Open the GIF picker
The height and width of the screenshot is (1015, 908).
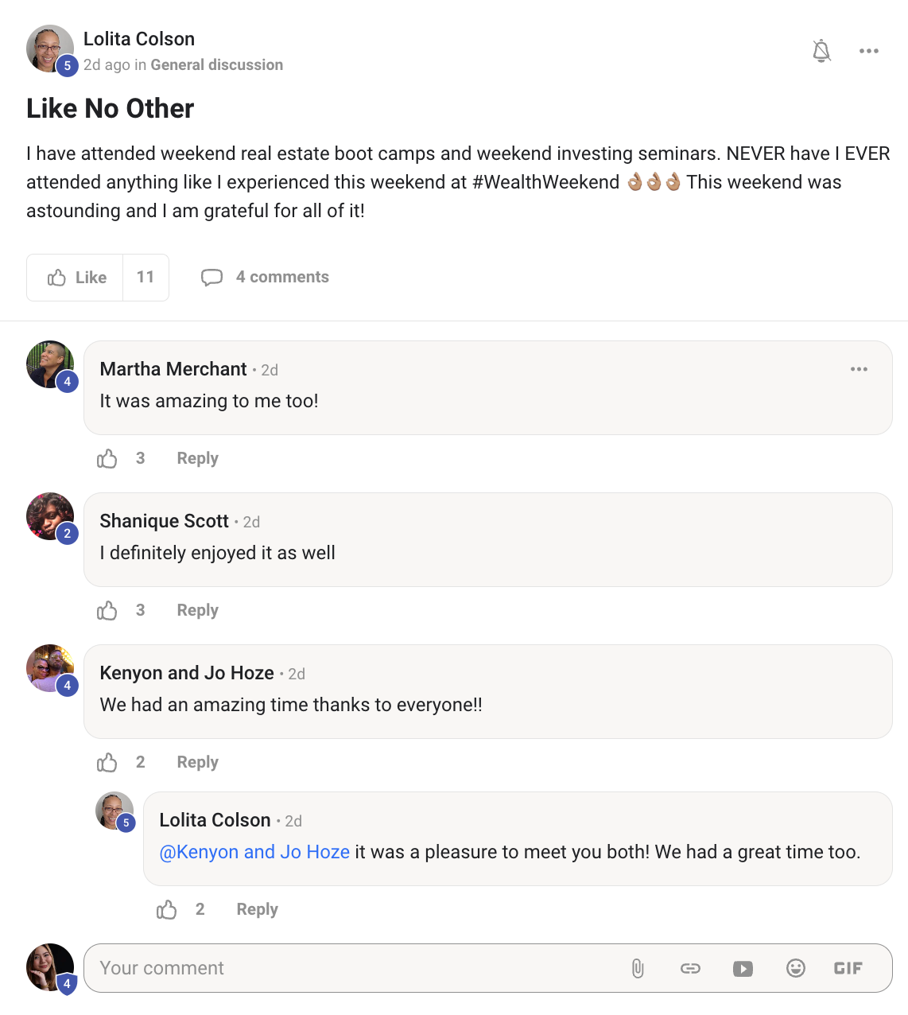click(x=848, y=969)
